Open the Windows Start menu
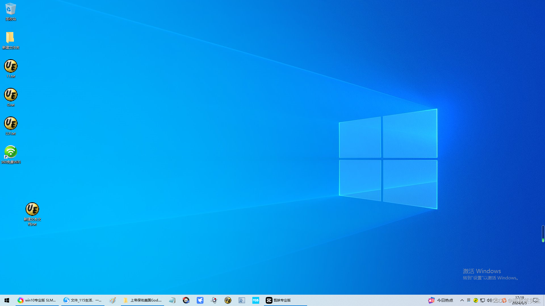This screenshot has height=306, width=545. point(7,300)
